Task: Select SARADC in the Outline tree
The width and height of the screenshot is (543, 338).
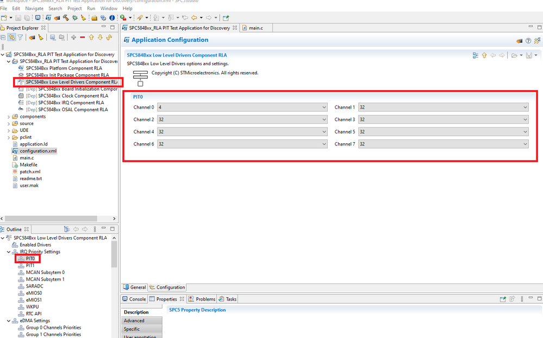Action: pyautogui.click(x=35, y=286)
